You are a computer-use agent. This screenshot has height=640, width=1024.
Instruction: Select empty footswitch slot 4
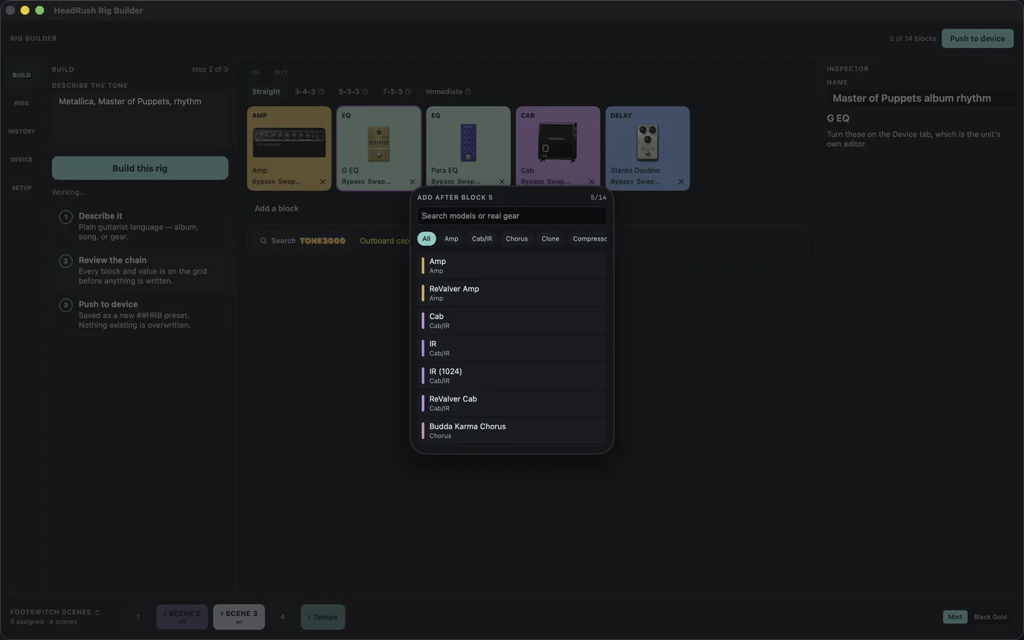[x=282, y=617]
